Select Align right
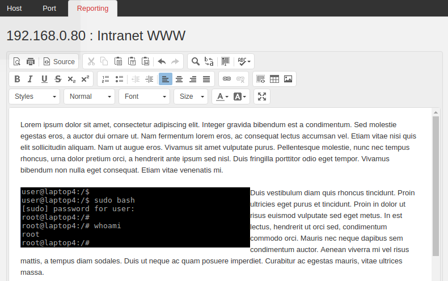This screenshot has height=281, width=448. point(193,79)
